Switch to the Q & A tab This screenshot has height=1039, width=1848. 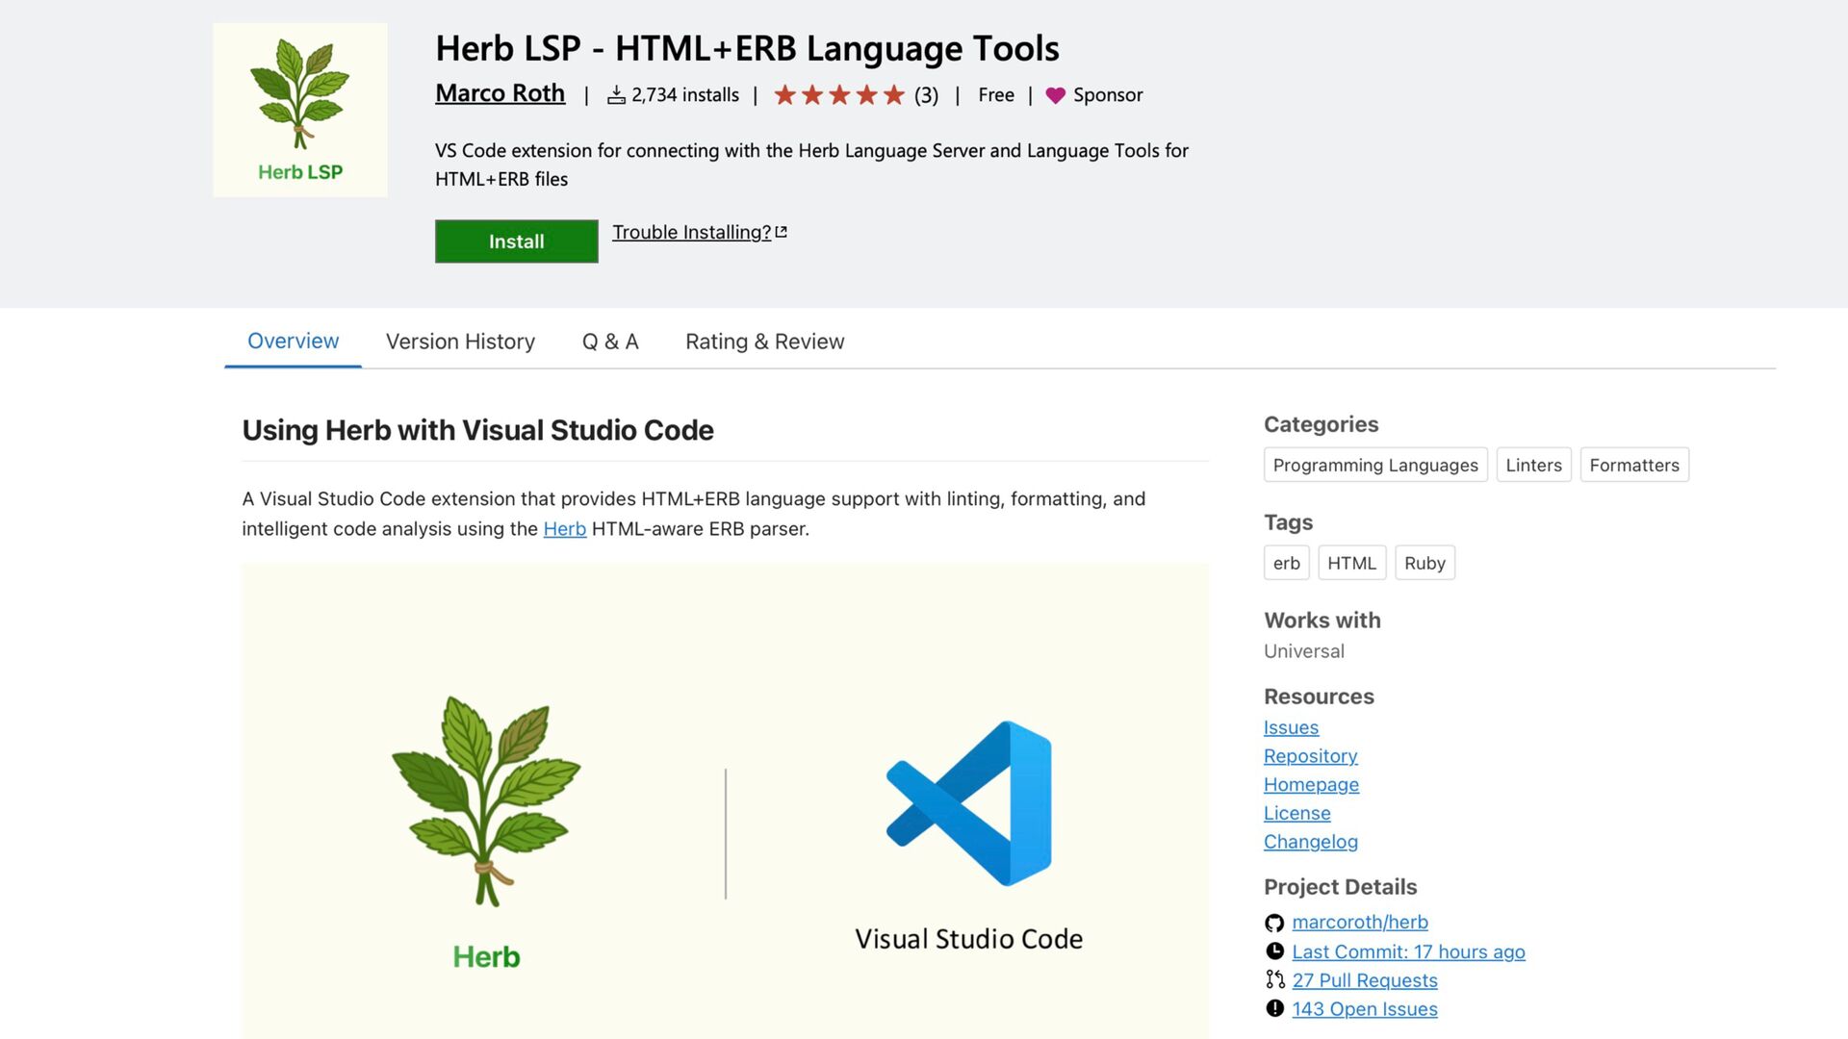pos(610,342)
